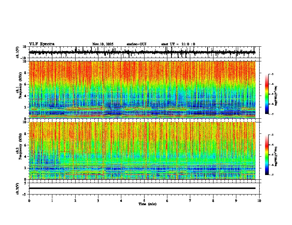Click time axis tick label "8"
This screenshot has height=225, width=292.
point(213,201)
